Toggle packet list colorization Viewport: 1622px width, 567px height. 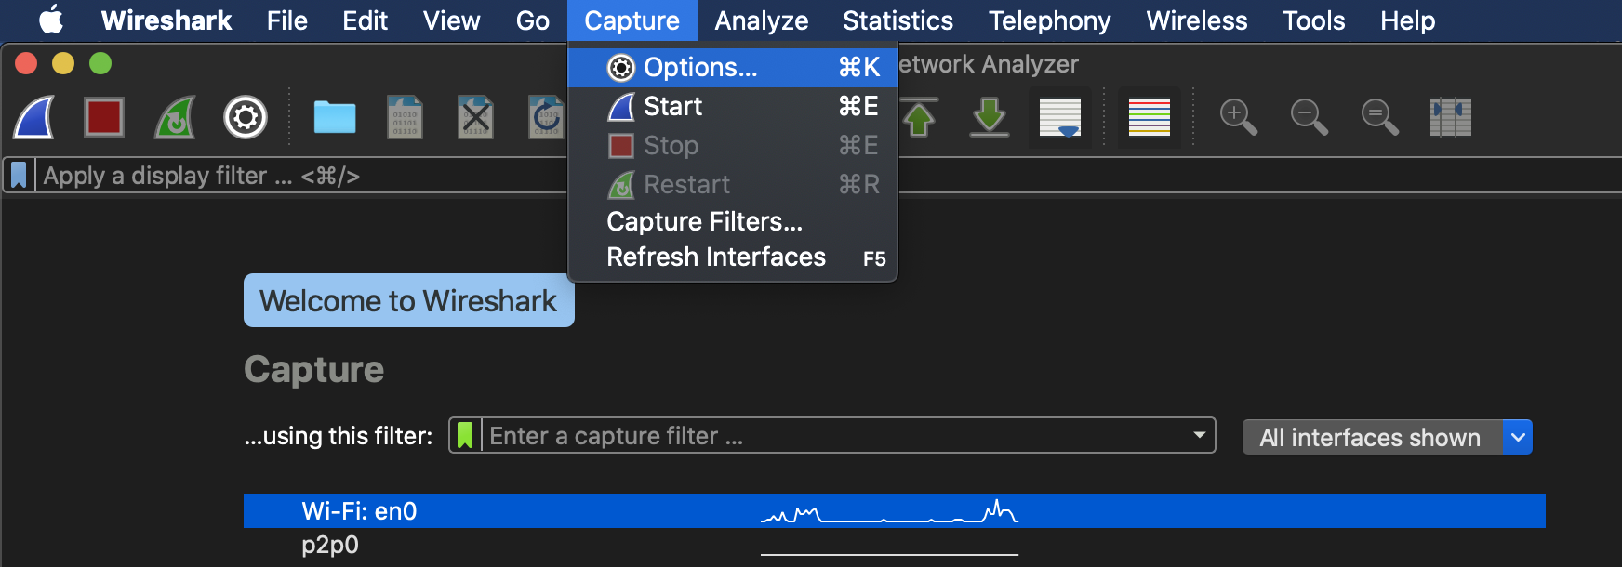[x=1149, y=118]
